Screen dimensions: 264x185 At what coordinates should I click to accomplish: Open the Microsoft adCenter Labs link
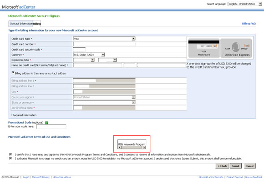click(211, 177)
